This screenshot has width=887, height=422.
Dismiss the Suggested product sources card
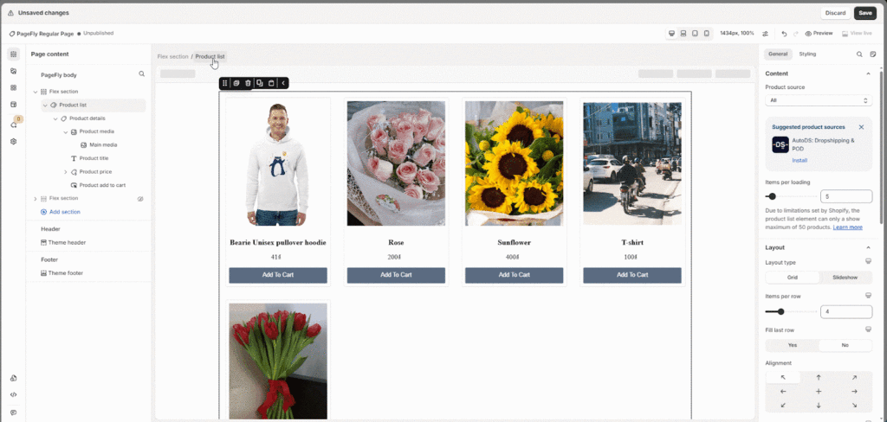861,127
